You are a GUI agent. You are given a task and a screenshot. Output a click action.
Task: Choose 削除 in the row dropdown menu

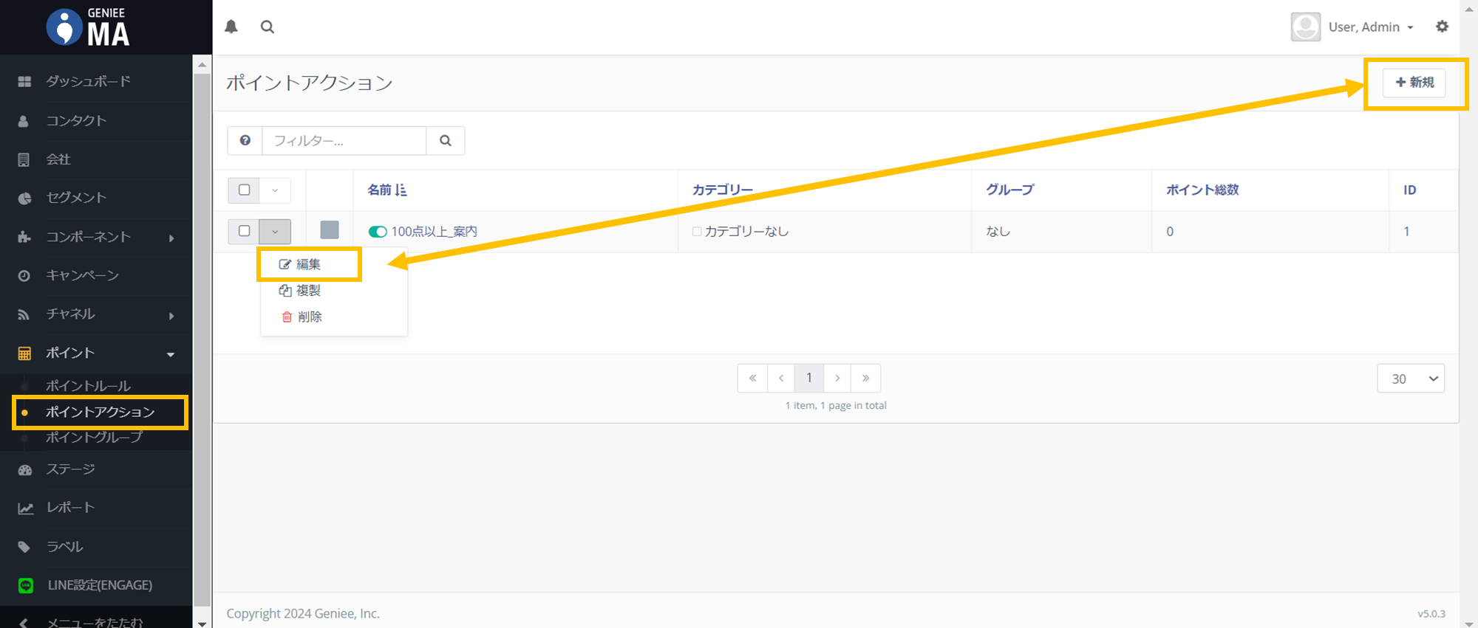[x=309, y=317]
